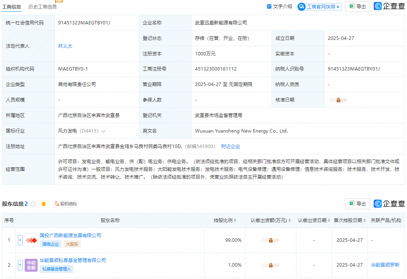Open 工商官网快照 snapshot tool
This screenshot has width=407, height=279.
(319, 6)
